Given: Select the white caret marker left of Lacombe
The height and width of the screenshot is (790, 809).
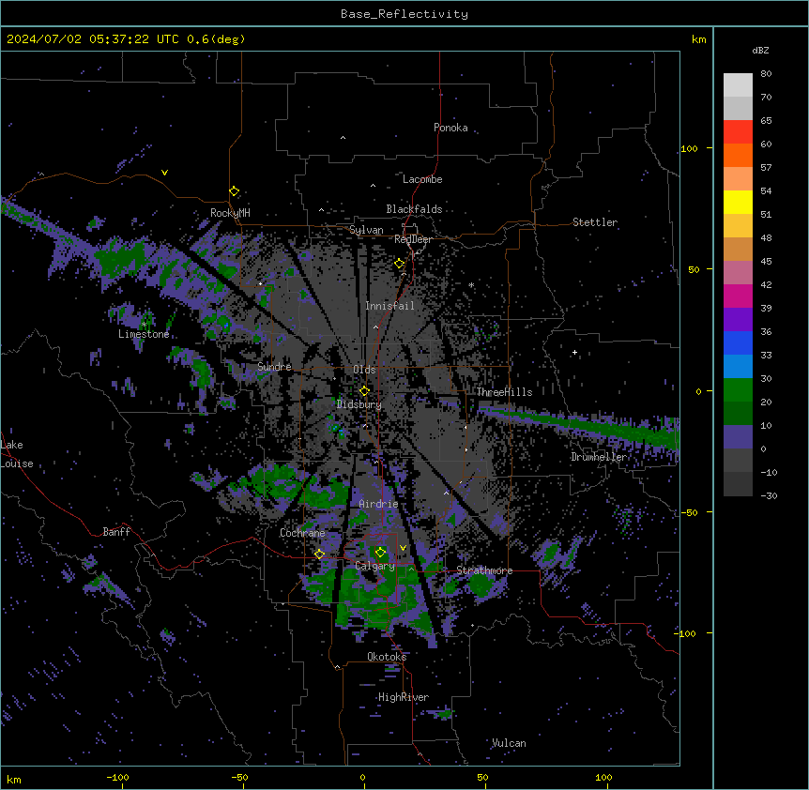Looking at the screenshot, I should 373,186.
